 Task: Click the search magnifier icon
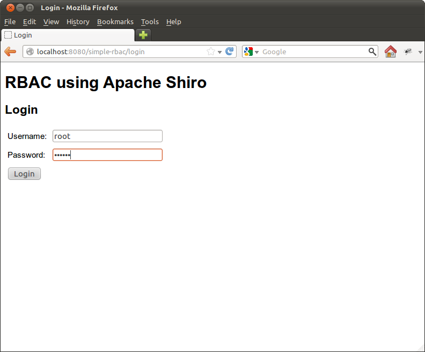372,52
